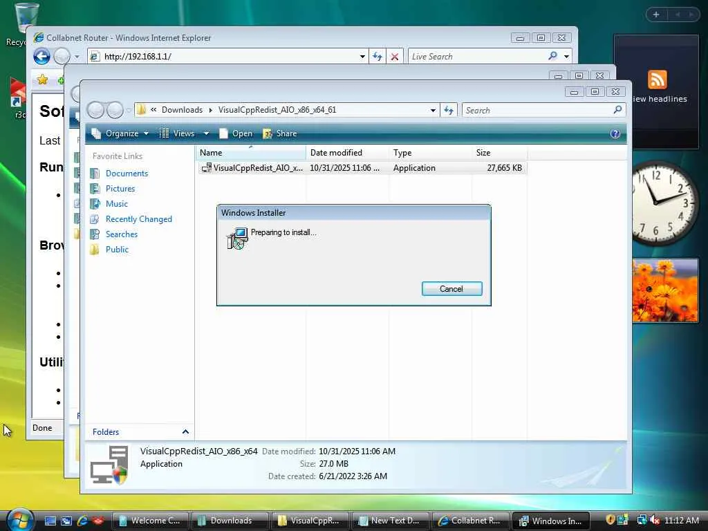Click the Application type cell
The width and height of the screenshot is (708, 531).
point(414,168)
